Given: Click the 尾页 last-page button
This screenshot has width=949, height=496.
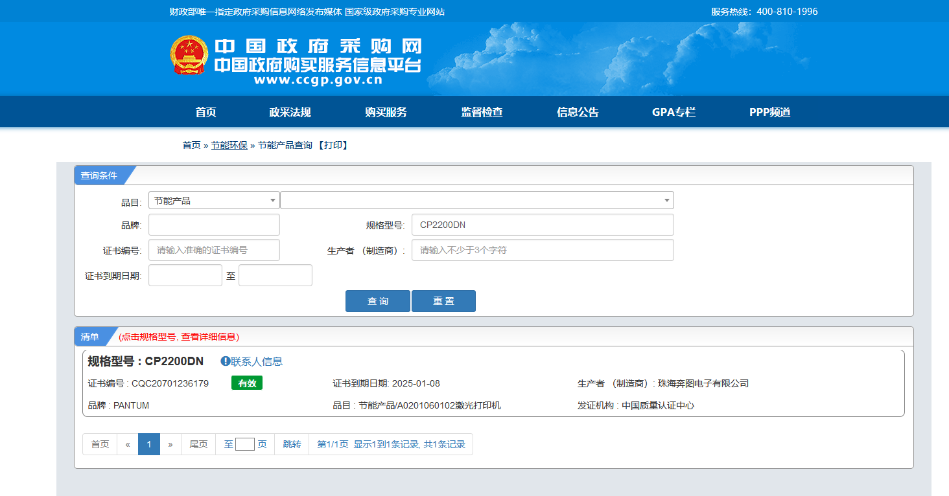Looking at the screenshot, I should pos(198,444).
